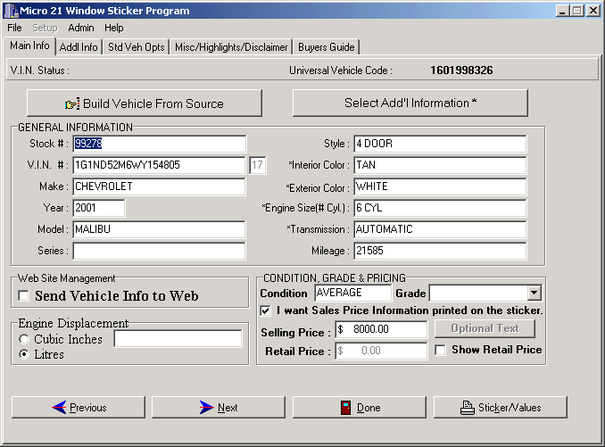Image resolution: width=605 pixels, height=447 pixels.
Task: Uncheck the Sales Price Information printed checkbox
Action: click(x=265, y=310)
